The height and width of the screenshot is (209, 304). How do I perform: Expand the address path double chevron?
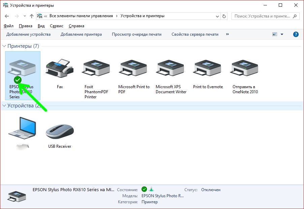(x=45, y=16)
